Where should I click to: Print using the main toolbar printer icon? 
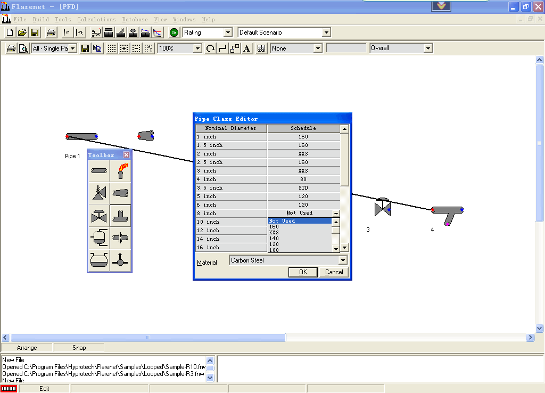coord(51,32)
